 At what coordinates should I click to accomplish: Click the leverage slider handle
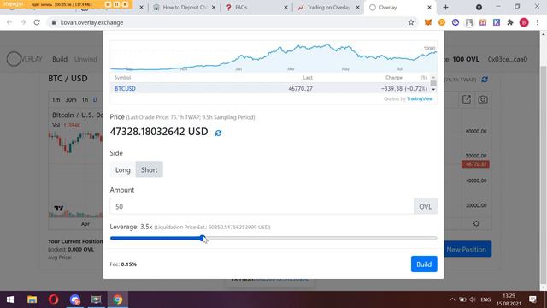pyautogui.click(x=203, y=238)
